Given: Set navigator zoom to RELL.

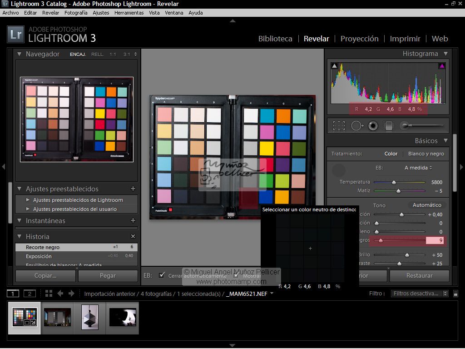Looking at the screenshot, I should (x=97, y=55).
